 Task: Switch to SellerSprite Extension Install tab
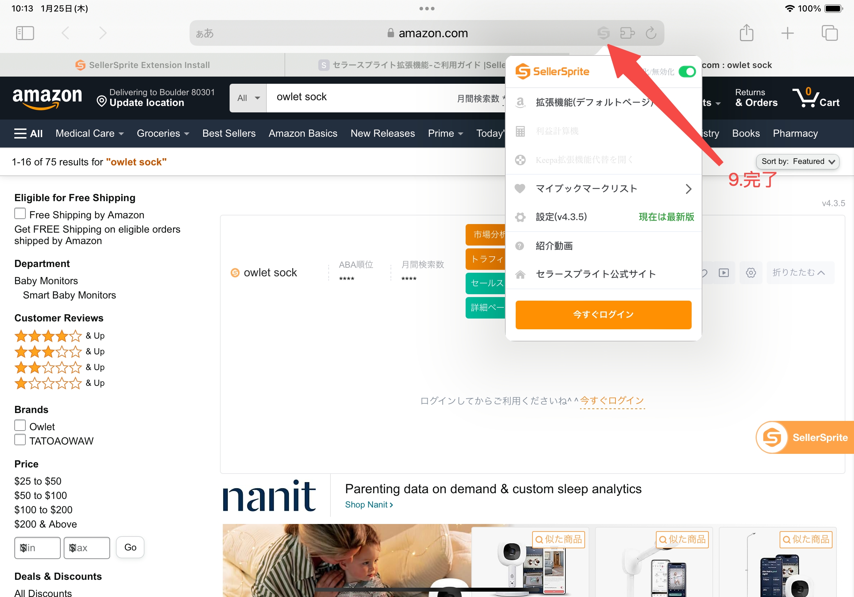tap(142, 65)
